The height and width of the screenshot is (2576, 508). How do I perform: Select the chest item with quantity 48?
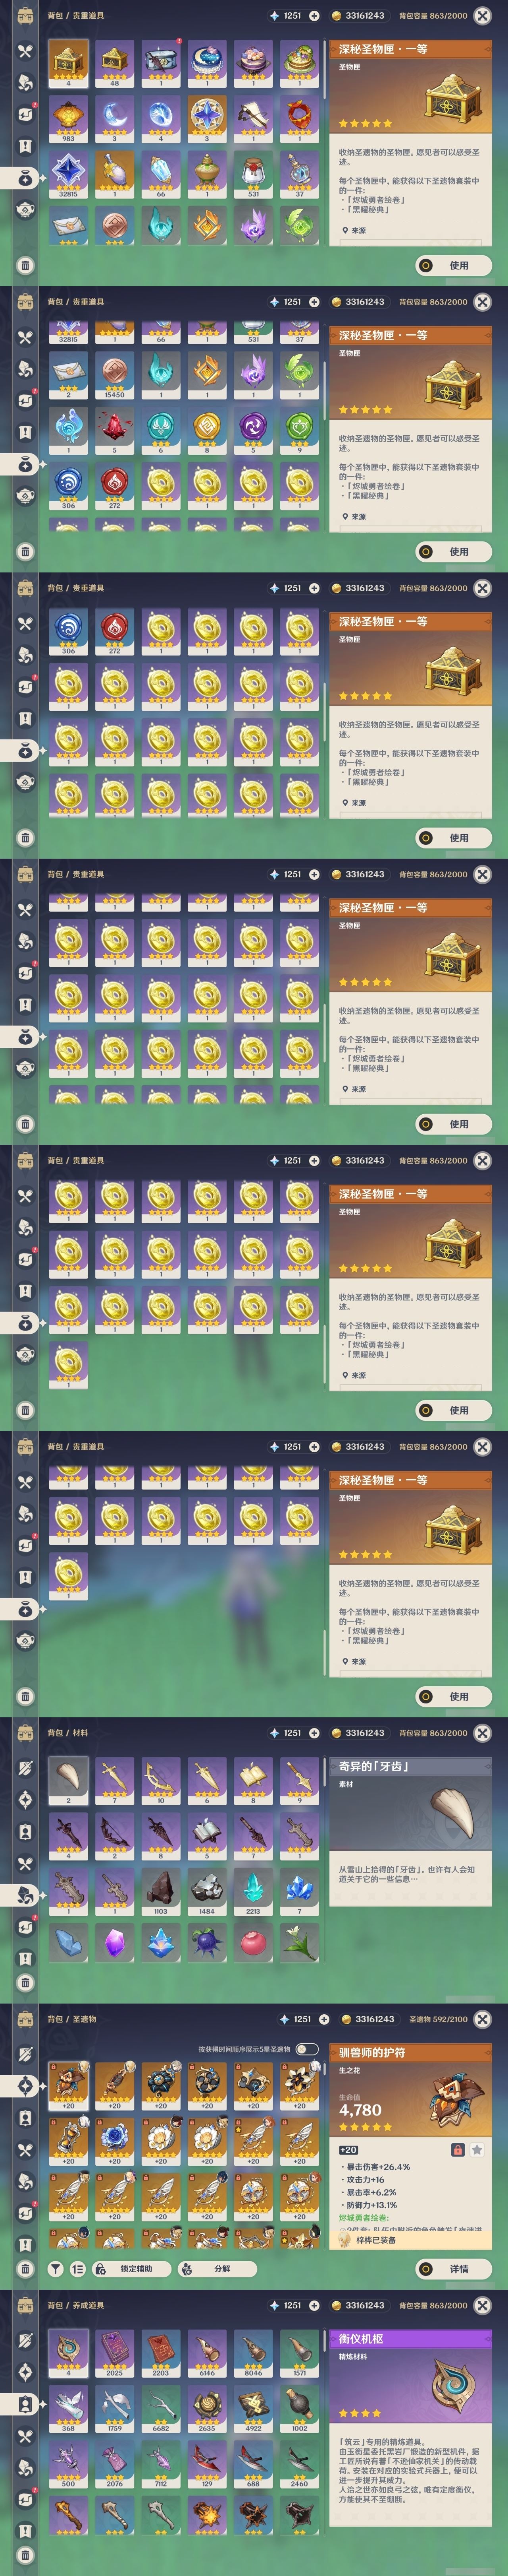point(115,64)
